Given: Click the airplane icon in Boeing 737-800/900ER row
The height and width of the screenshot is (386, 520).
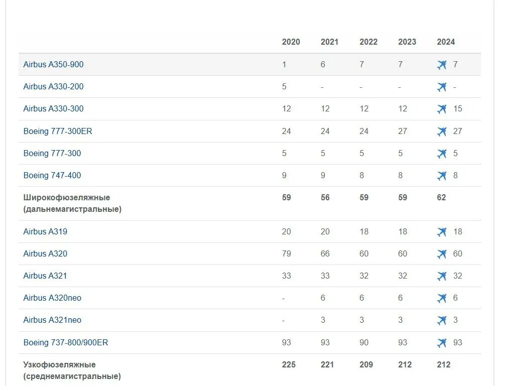Looking at the screenshot, I should pyautogui.click(x=442, y=342).
